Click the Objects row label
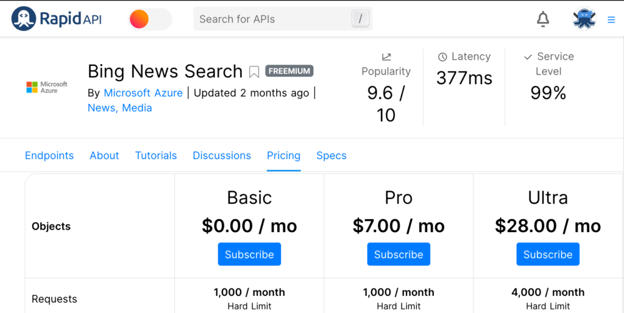 click(51, 227)
